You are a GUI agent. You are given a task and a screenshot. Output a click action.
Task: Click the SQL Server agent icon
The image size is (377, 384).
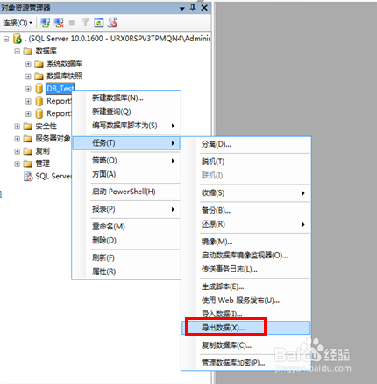(x=28, y=176)
